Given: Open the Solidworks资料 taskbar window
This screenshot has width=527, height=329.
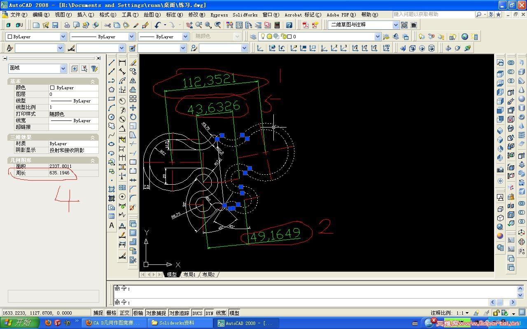Looking at the screenshot, I should [x=180, y=323].
